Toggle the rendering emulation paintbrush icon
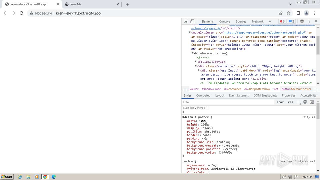 (x=305, y=102)
